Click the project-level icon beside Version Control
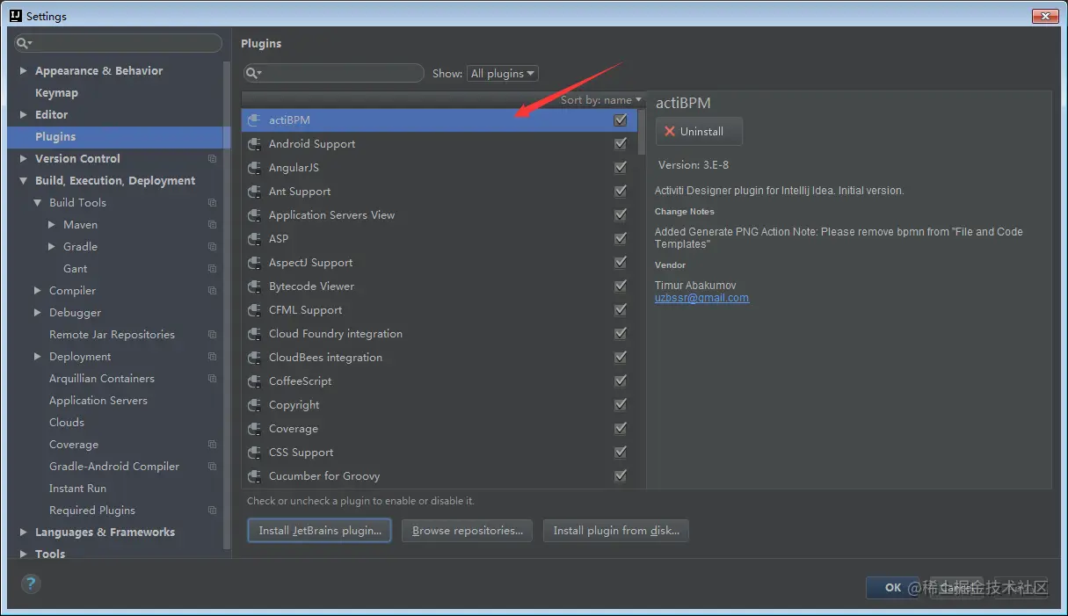Viewport: 1068px width, 616px height. [212, 159]
